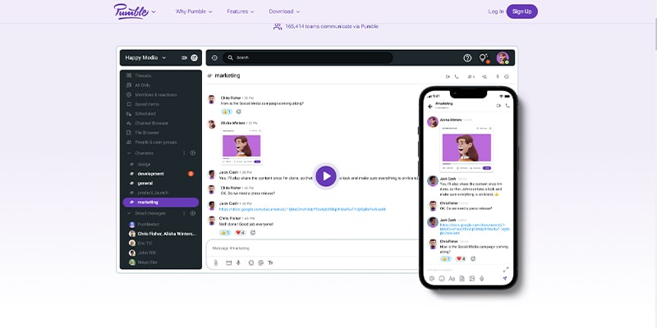
Task: Open the Download menu
Action: 284,11
